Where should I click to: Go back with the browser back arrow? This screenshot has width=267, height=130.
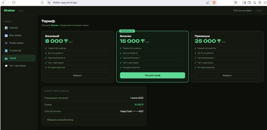(3, 3)
